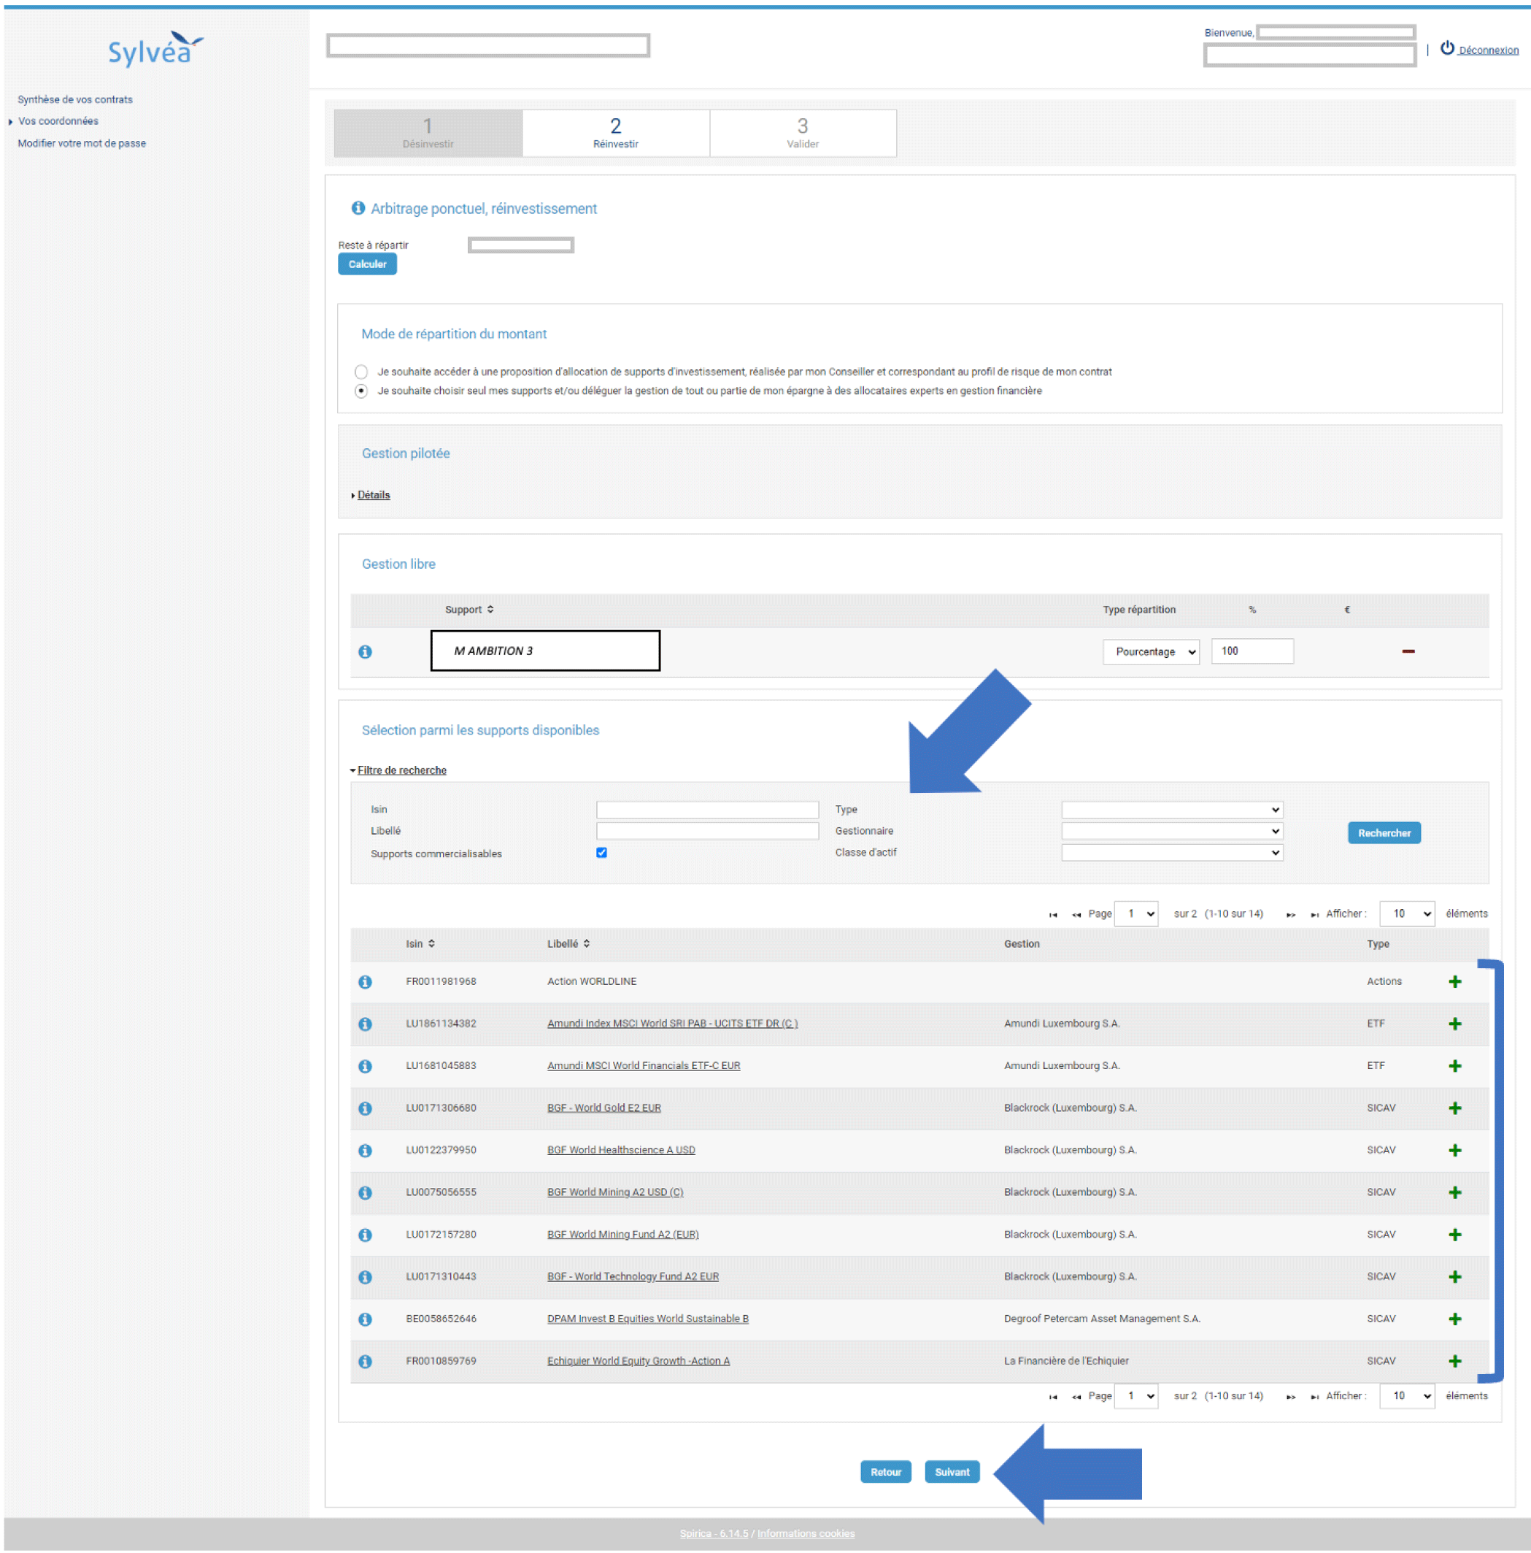This screenshot has height=1553, width=1531.
Task: Open info icon for M AMBITION 3
Action: click(366, 652)
